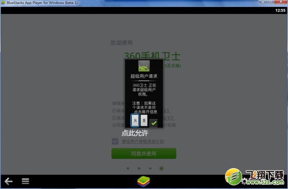Screen dimensions: 288x189
Task: Select the fourth highlighted page dot
Action: [x=161, y=168]
